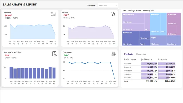Click the Sales Analysis Report title
Viewport: 183px width, 103px height.
(20, 5)
